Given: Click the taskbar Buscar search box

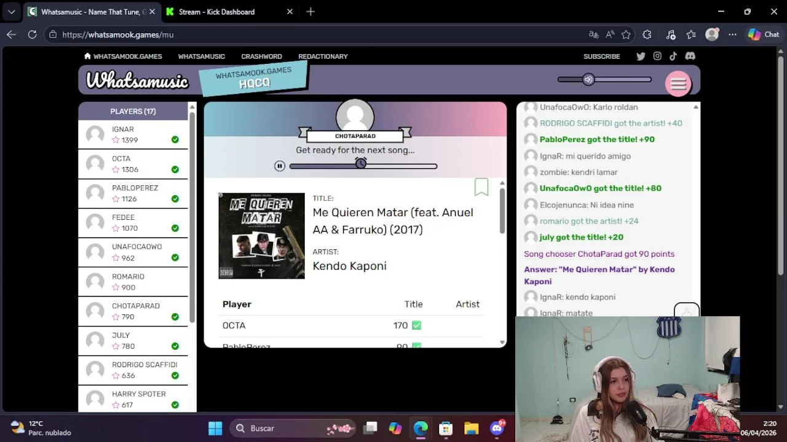Looking at the screenshot, I should (x=294, y=428).
